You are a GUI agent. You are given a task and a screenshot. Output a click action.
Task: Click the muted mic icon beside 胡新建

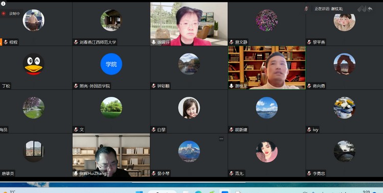(231, 130)
